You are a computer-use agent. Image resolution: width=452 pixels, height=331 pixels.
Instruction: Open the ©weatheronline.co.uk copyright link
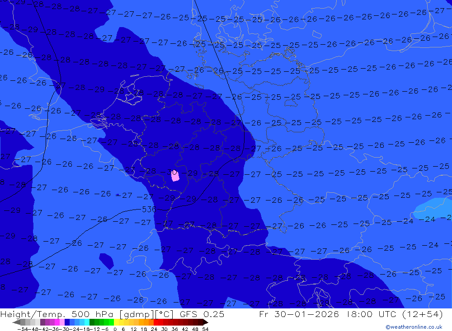click(414, 327)
